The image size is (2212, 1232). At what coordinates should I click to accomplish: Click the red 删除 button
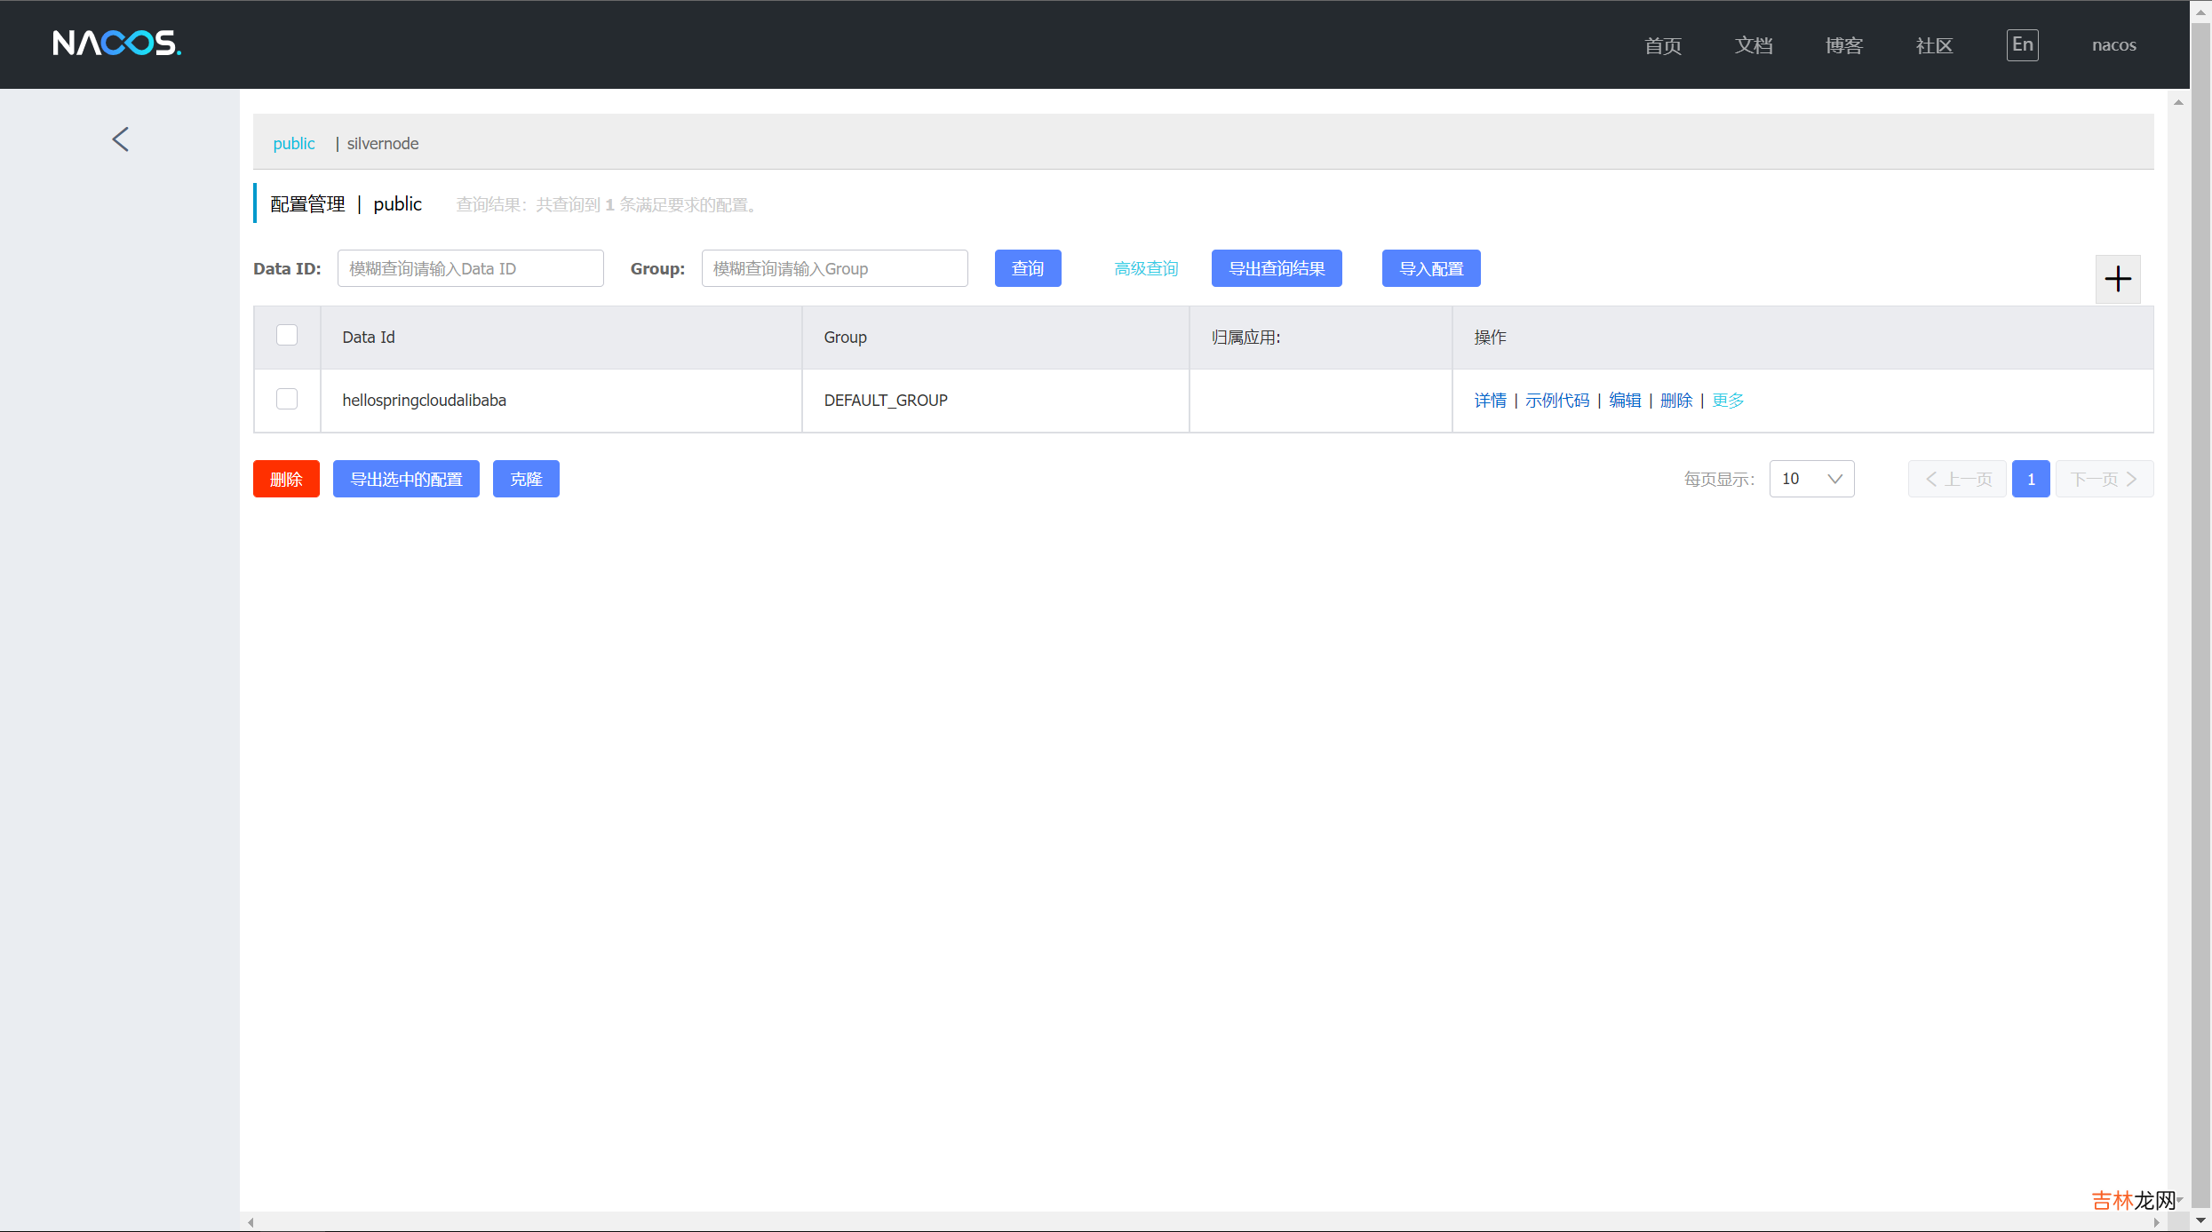286,479
